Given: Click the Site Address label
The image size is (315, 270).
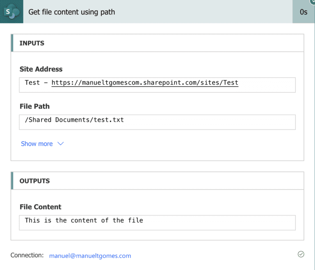Looking at the screenshot, I should (x=41, y=69).
